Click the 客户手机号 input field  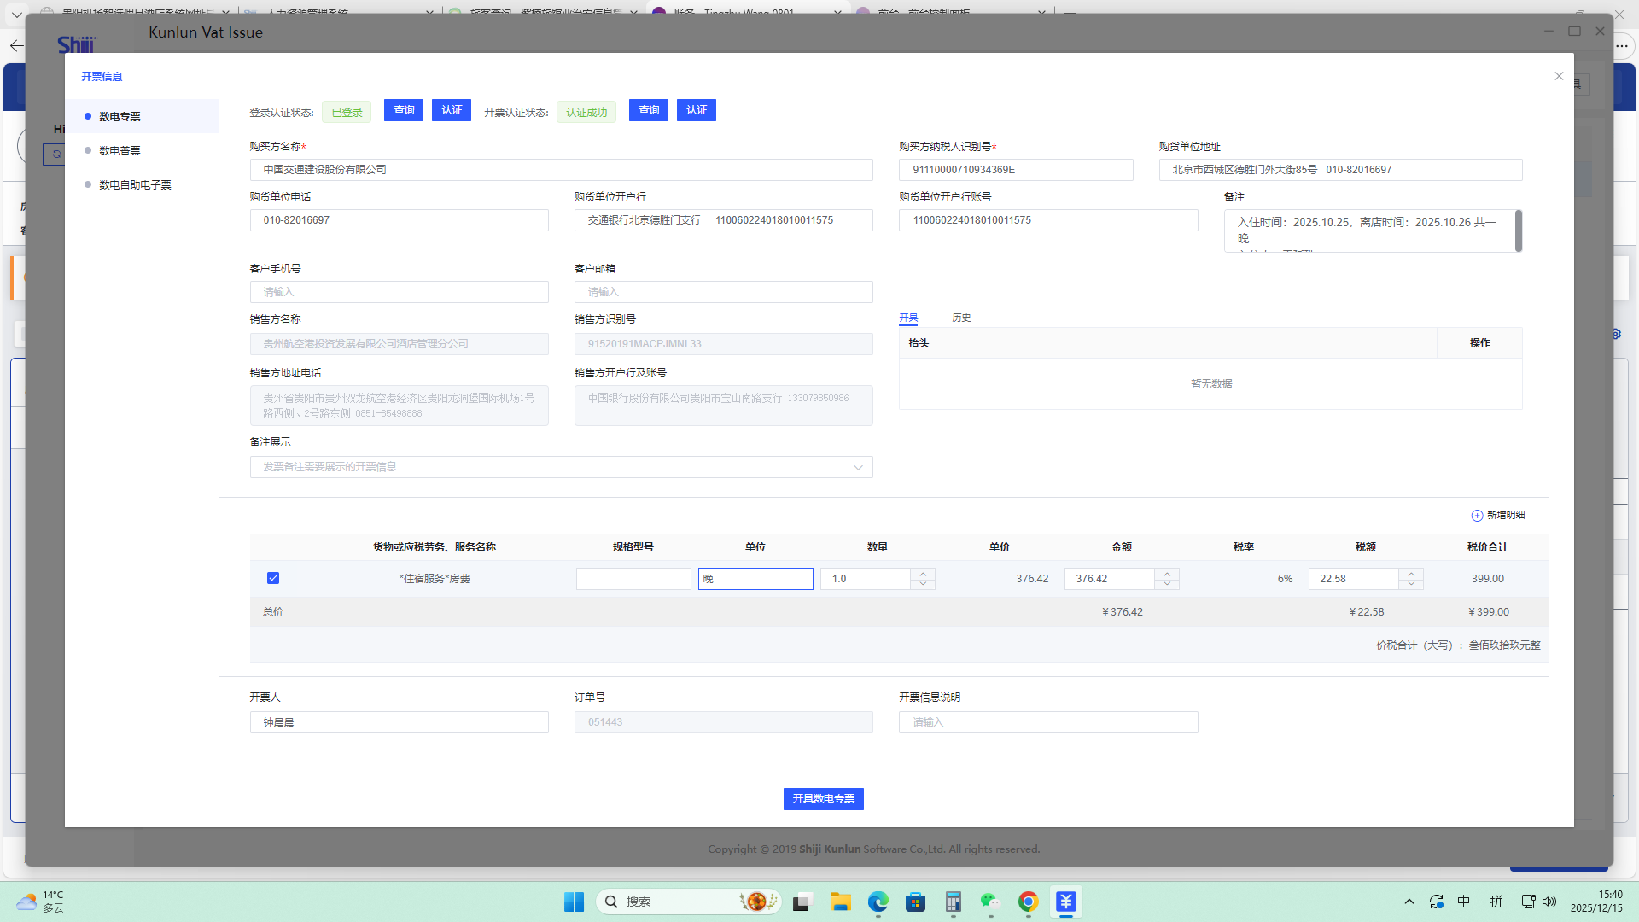point(399,292)
